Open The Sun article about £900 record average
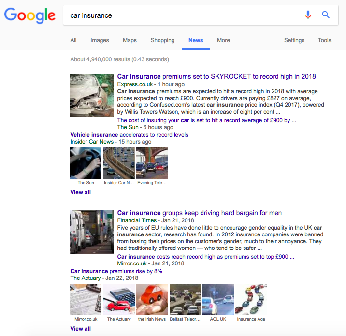 coord(206,120)
